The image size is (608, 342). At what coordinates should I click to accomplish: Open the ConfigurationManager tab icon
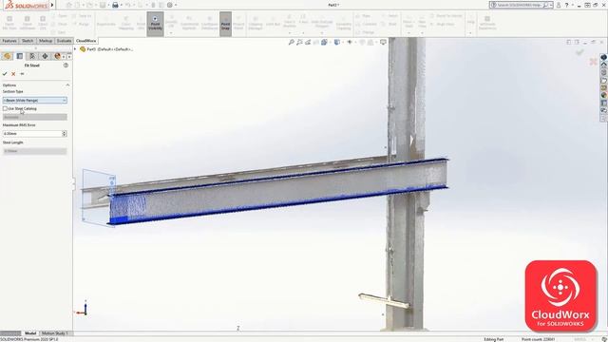[x=32, y=56]
